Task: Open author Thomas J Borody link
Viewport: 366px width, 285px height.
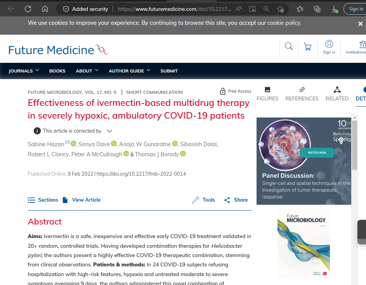Action: coord(157,154)
